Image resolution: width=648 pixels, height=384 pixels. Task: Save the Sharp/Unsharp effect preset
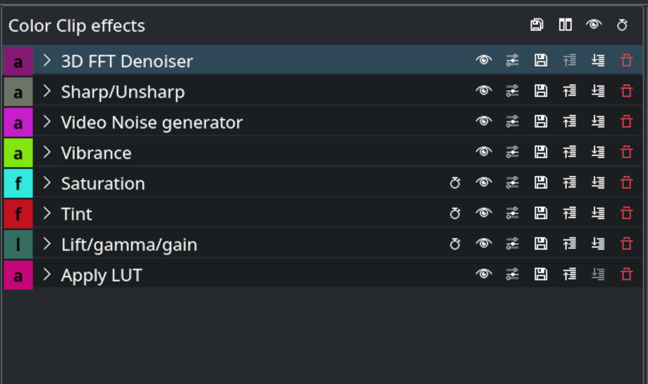click(x=541, y=91)
